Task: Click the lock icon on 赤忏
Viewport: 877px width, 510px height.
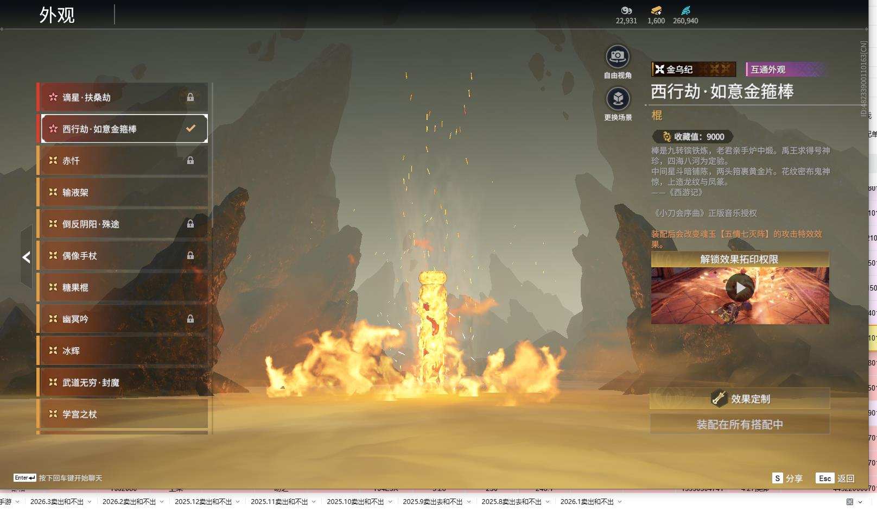Action: pyautogui.click(x=190, y=160)
